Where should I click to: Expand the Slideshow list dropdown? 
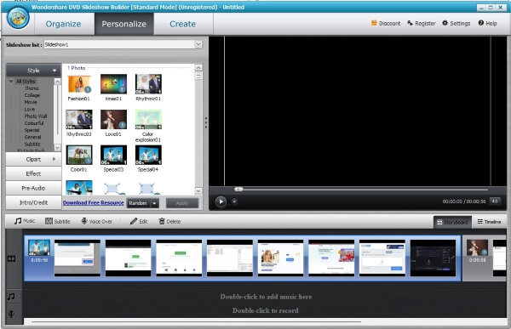pyautogui.click(x=198, y=44)
